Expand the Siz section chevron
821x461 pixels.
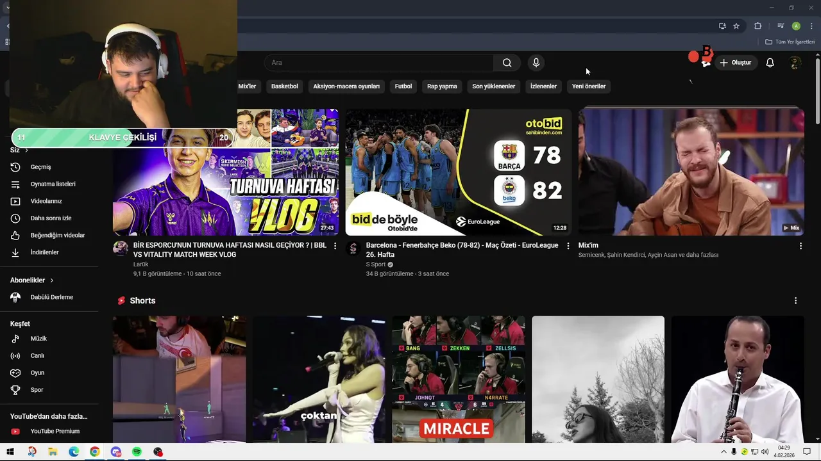tap(26, 150)
